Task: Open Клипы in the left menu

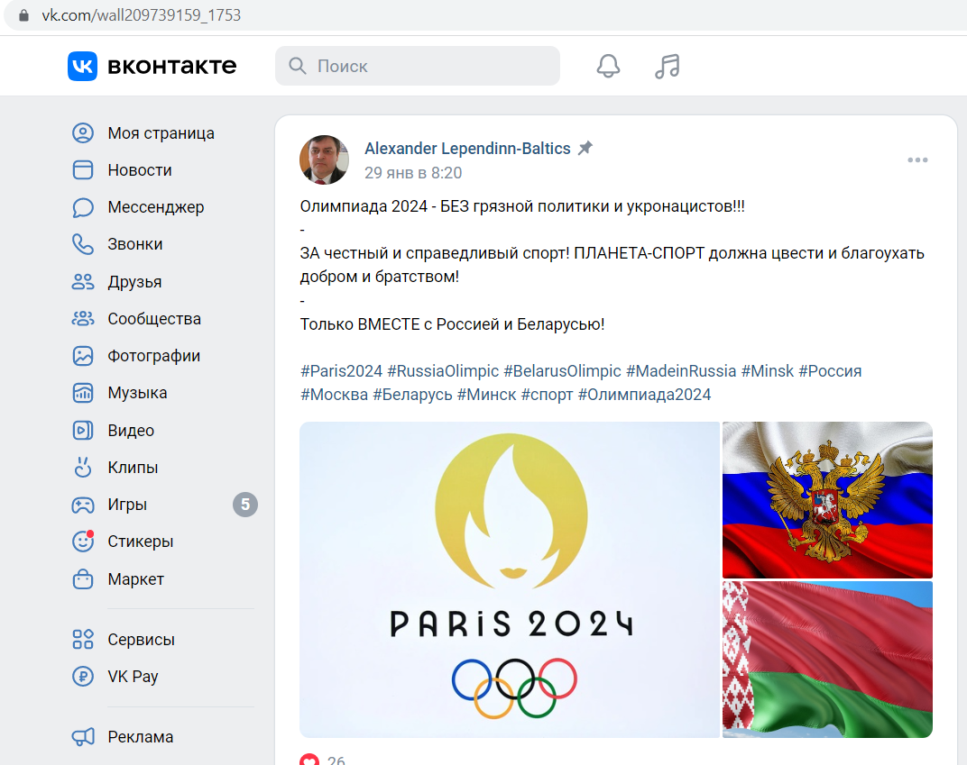Action: 133,468
